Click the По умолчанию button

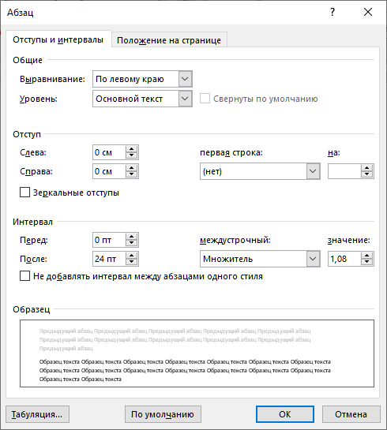[x=163, y=414]
